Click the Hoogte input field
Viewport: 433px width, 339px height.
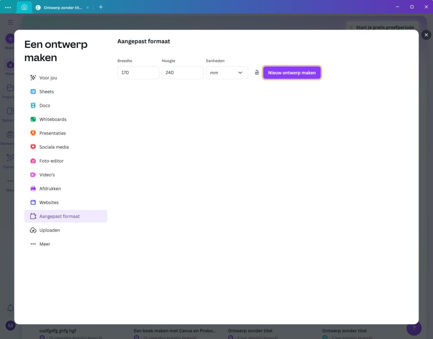182,73
